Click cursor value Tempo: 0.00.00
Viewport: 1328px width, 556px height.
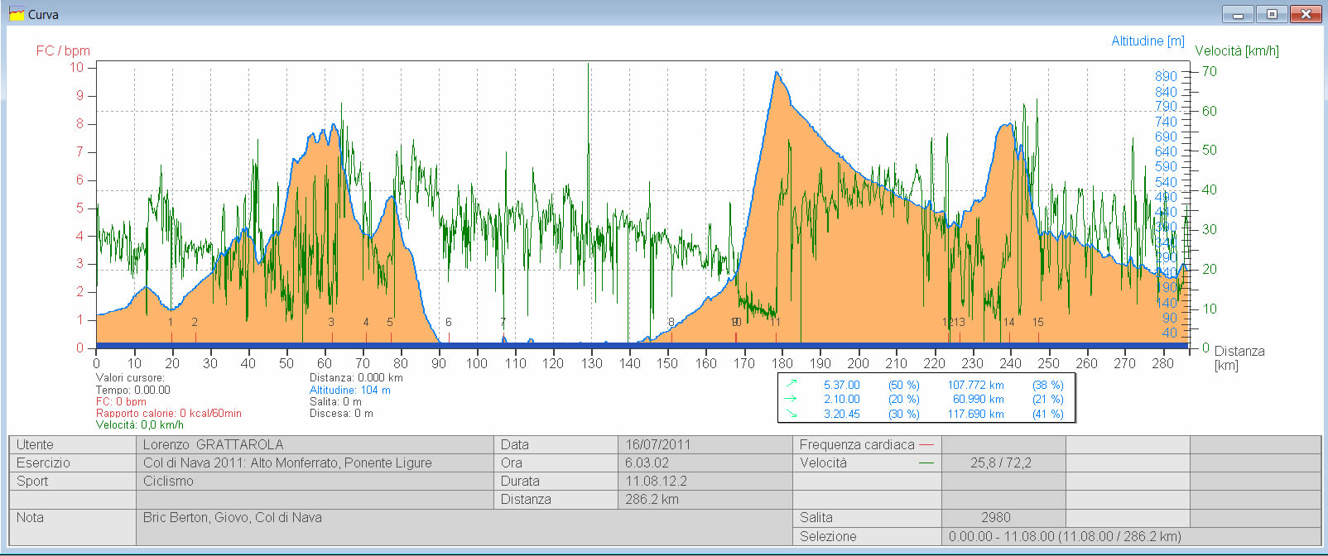(x=132, y=390)
